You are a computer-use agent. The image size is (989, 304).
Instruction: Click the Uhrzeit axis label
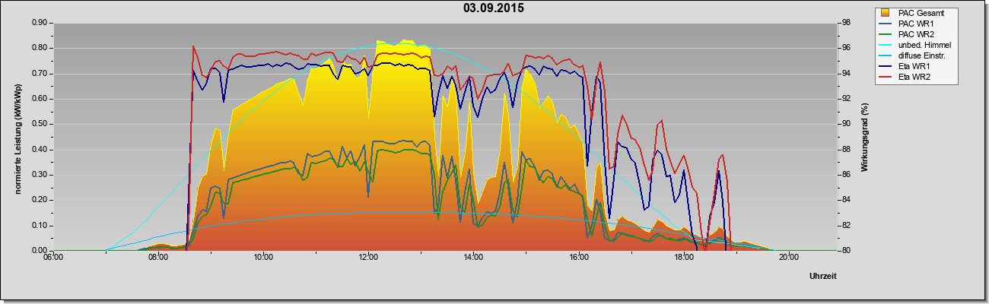click(x=823, y=277)
